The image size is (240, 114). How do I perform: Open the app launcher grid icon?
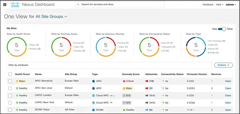point(5,4)
